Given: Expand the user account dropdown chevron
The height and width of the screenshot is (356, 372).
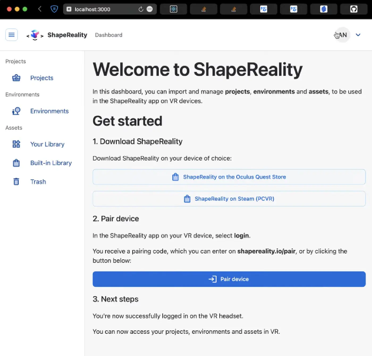Looking at the screenshot, I should [358, 35].
